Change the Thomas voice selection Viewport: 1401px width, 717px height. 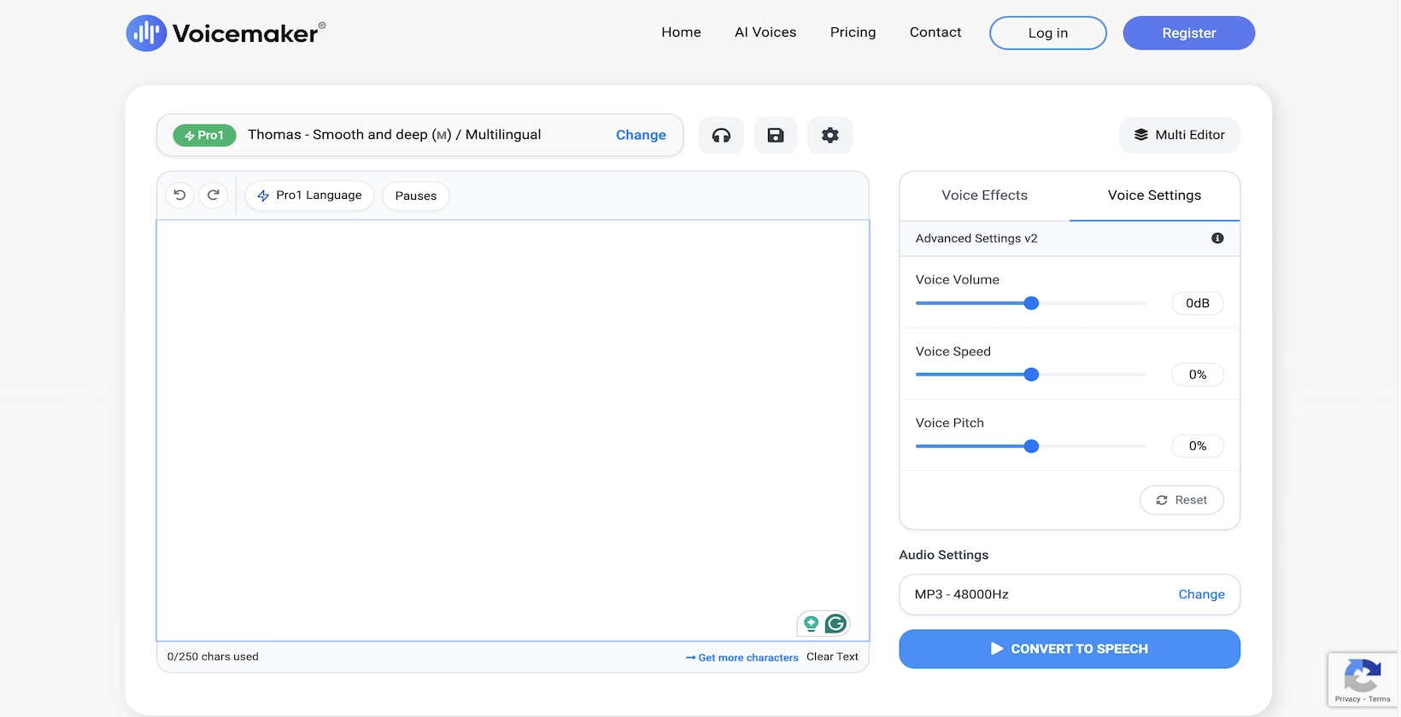pos(641,135)
